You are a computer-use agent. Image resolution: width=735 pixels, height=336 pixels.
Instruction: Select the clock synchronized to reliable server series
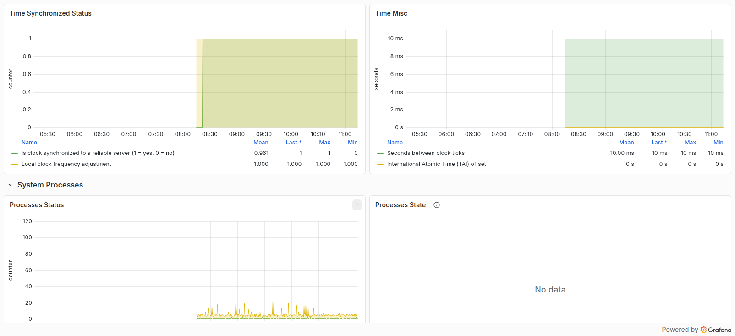98,153
